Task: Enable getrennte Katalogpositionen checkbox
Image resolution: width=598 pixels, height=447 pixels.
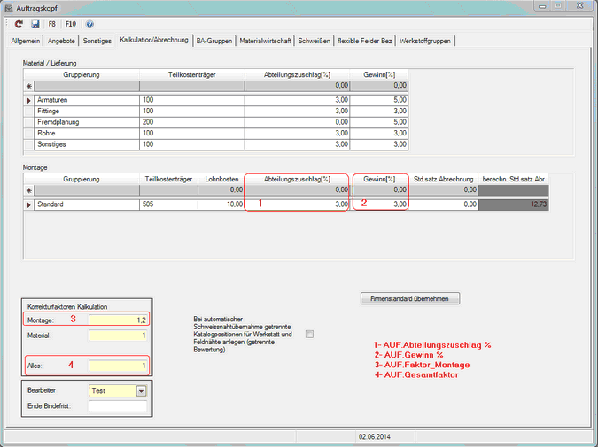Action: pos(309,334)
